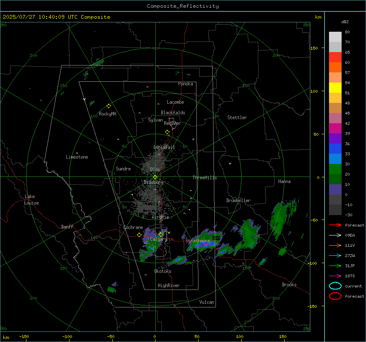This screenshot has width=366, height=342.
Task: Click the 18TS legend label
Action: [x=350, y=276]
